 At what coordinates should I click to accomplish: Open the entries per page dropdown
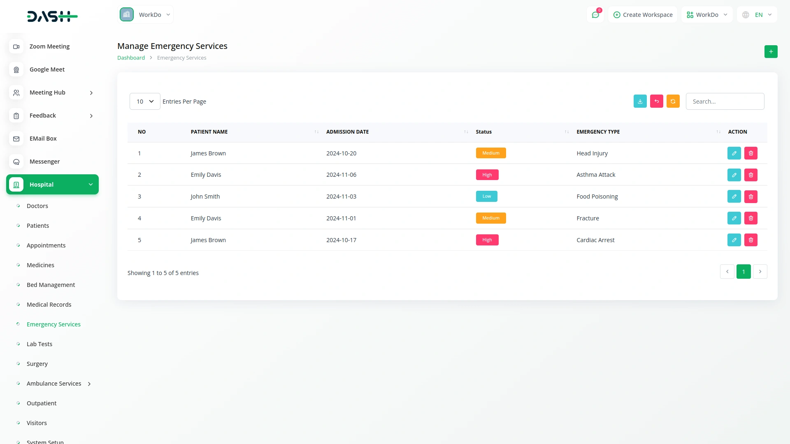point(145,101)
